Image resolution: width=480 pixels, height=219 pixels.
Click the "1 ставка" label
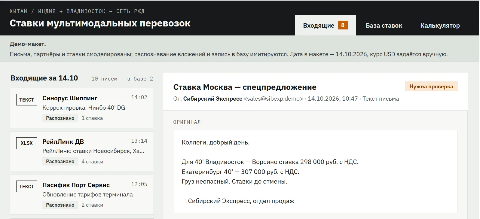[x=92, y=118]
